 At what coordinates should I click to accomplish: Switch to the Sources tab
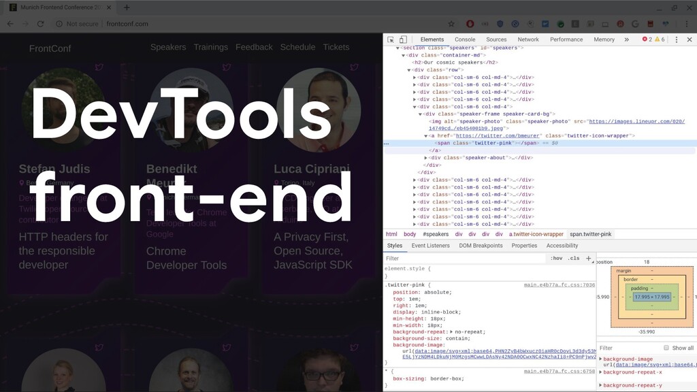coord(496,39)
